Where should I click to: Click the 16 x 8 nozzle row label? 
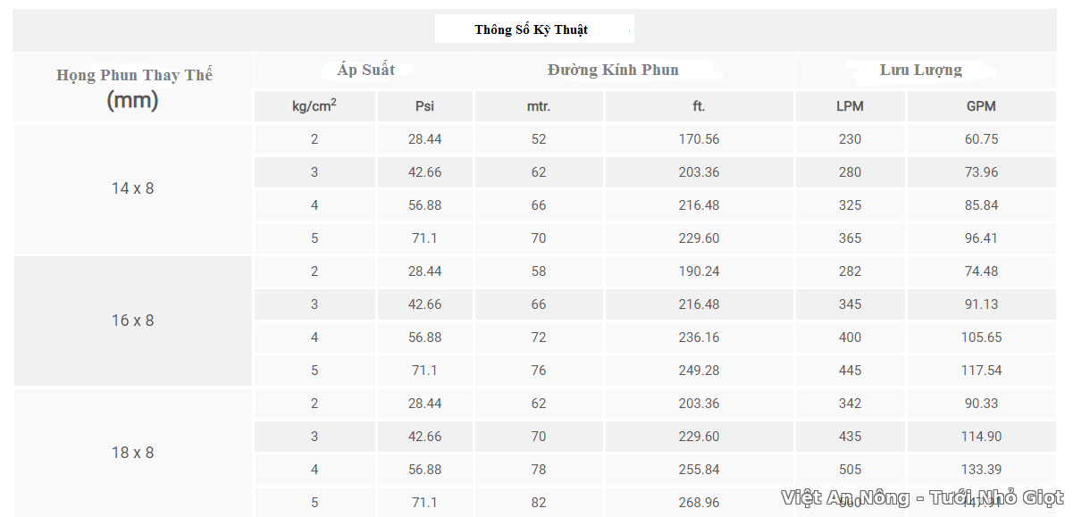click(x=132, y=321)
